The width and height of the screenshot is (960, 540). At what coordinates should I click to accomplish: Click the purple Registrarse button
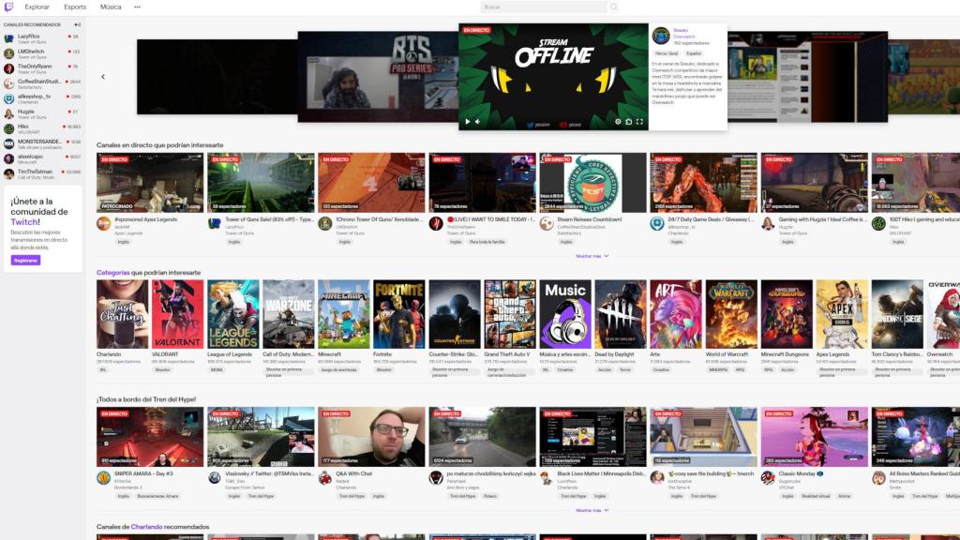pyautogui.click(x=25, y=261)
